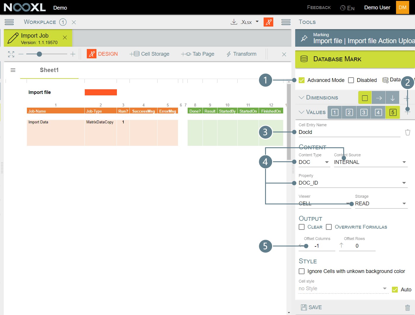Click the Workplace count badge 1
Screen dimensions: 415x315
(x=63, y=22)
